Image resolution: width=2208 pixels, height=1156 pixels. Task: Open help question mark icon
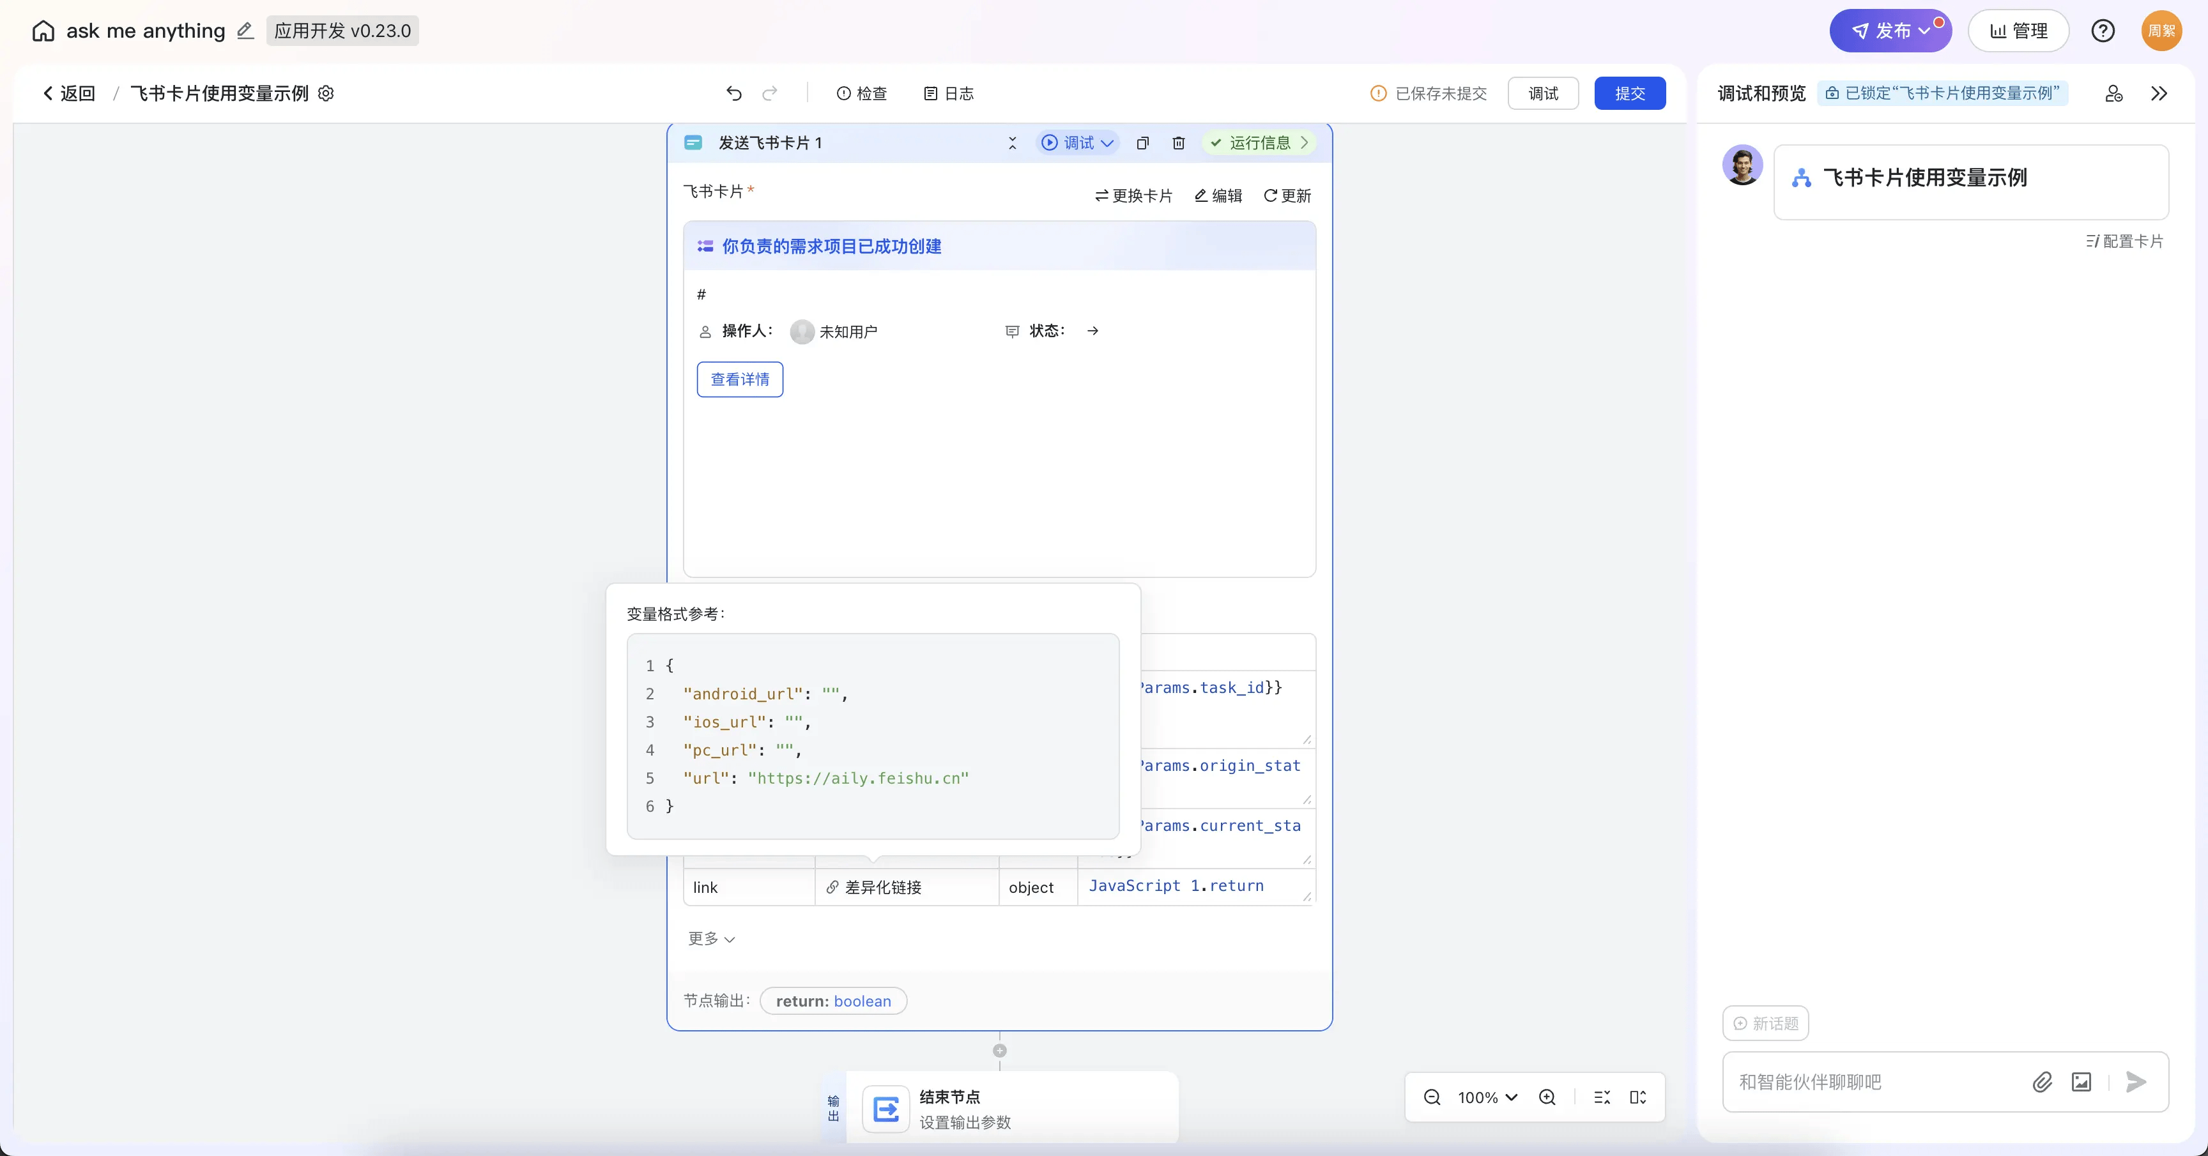click(x=2103, y=31)
